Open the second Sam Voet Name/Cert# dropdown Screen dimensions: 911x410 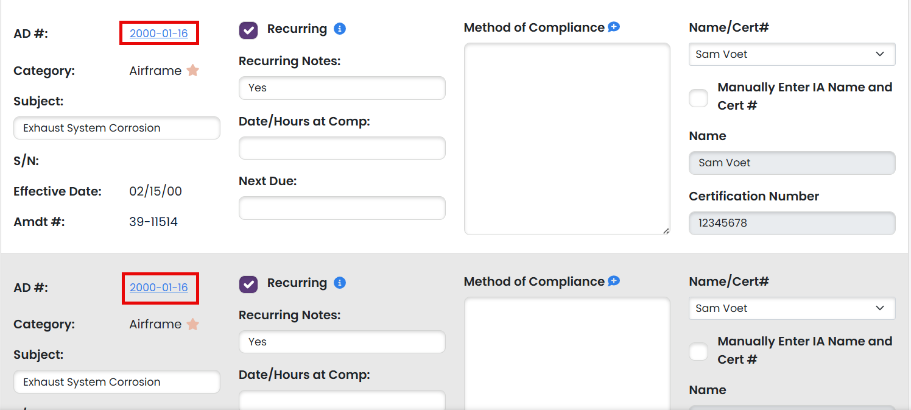pyautogui.click(x=792, y=308)
